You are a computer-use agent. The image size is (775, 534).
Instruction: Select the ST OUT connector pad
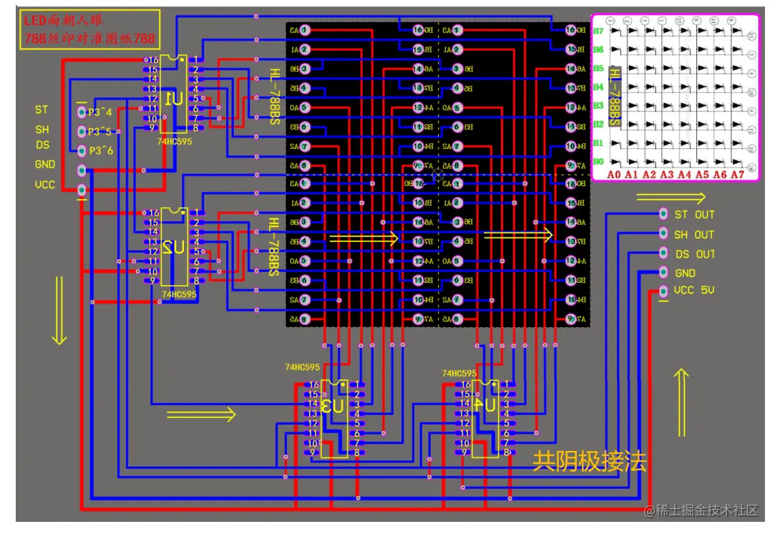coord(663,213)
